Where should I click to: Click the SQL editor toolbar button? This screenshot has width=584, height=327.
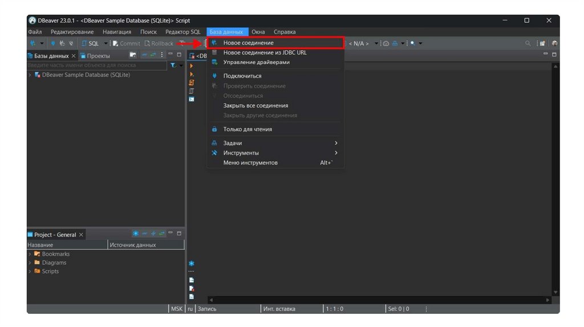[90, 43]
